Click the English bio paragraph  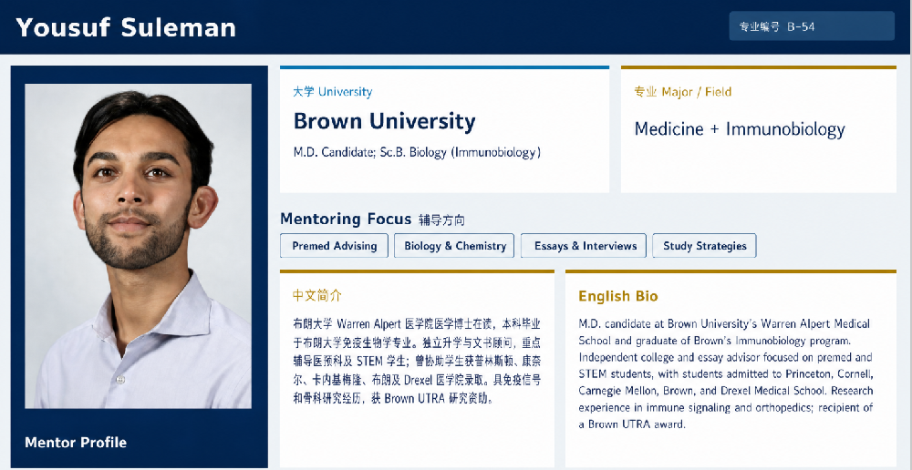pos(725,373)
